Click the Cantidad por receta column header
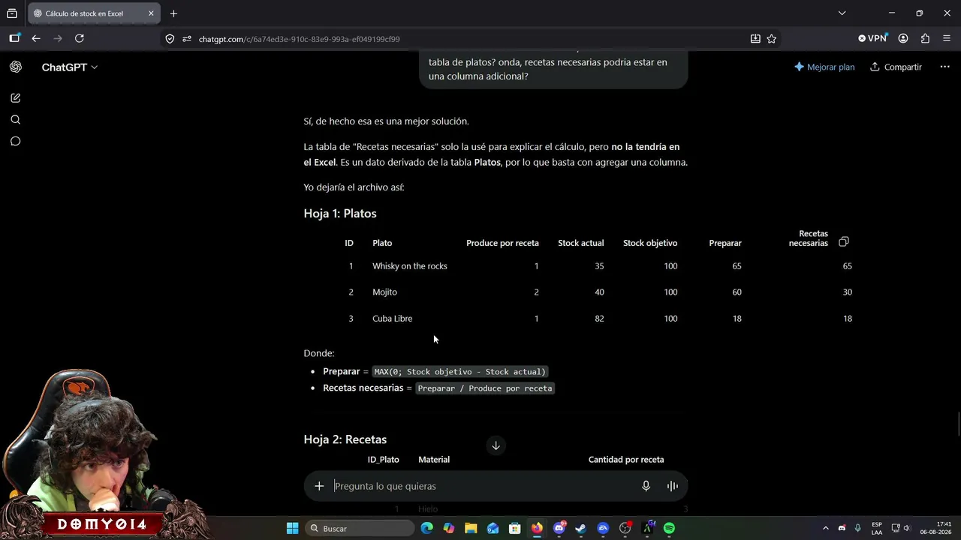The width and height of the screenshot is (961, 540). tap(626, 460)
